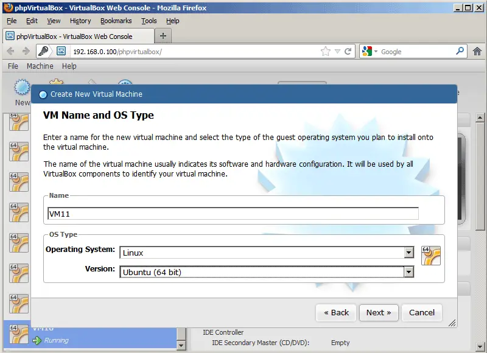Image resolution: width=487 pixels, height=353 pixels.
Task: Open the Firefox Help menu
Action: click(172, 21)
